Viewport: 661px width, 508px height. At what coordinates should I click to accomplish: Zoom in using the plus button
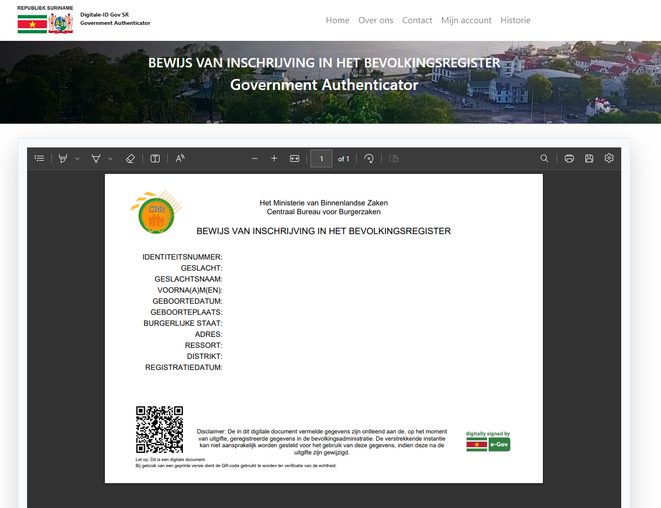pos(274,158)
